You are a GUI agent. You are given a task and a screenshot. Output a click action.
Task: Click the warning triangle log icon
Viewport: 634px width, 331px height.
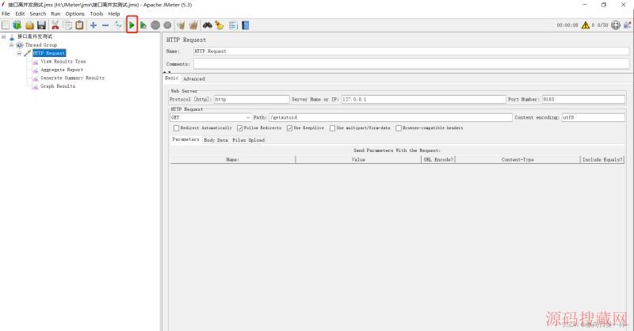(585, 25)
